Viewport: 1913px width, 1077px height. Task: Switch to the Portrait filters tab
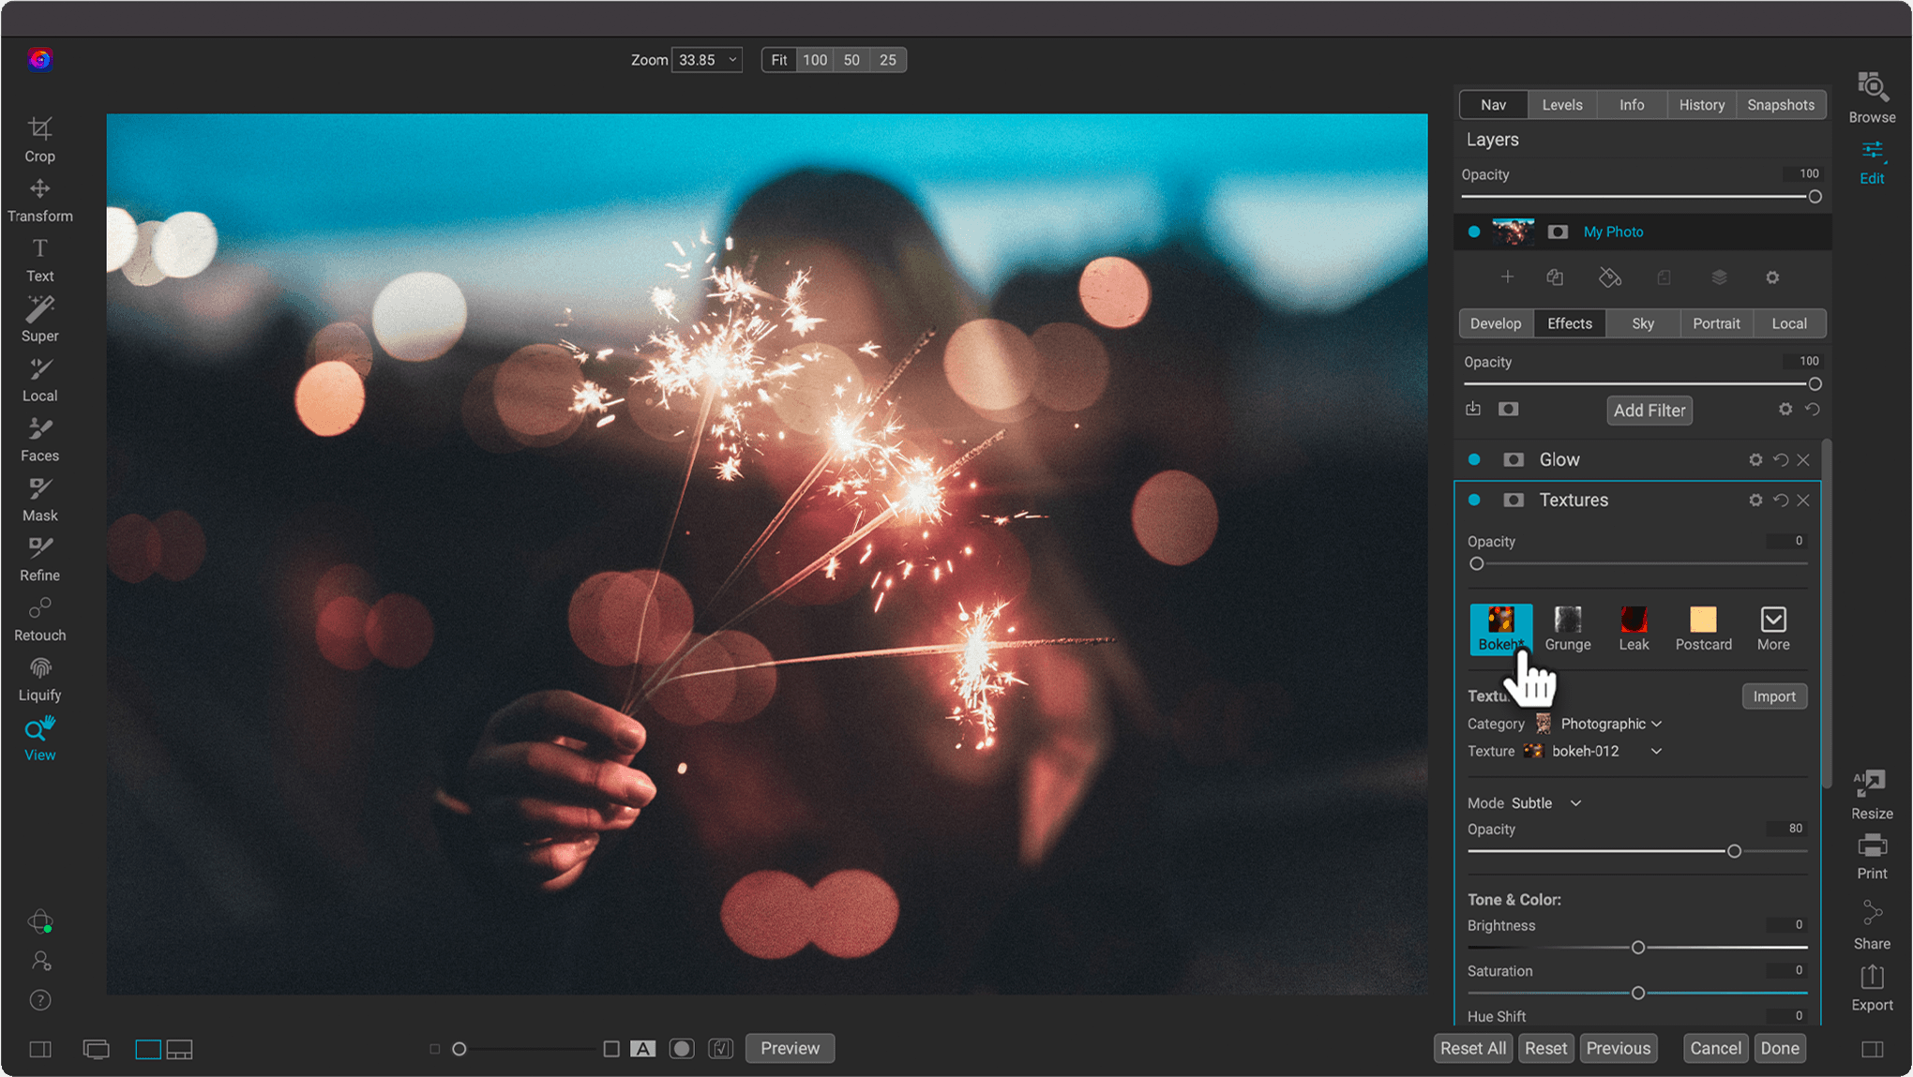click(x=1716, y=322)
